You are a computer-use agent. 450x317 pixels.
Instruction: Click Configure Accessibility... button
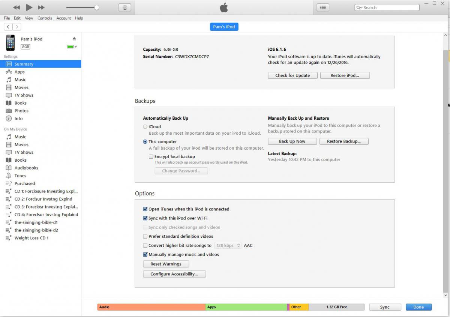pyautogui.click(x=174, y=274)
